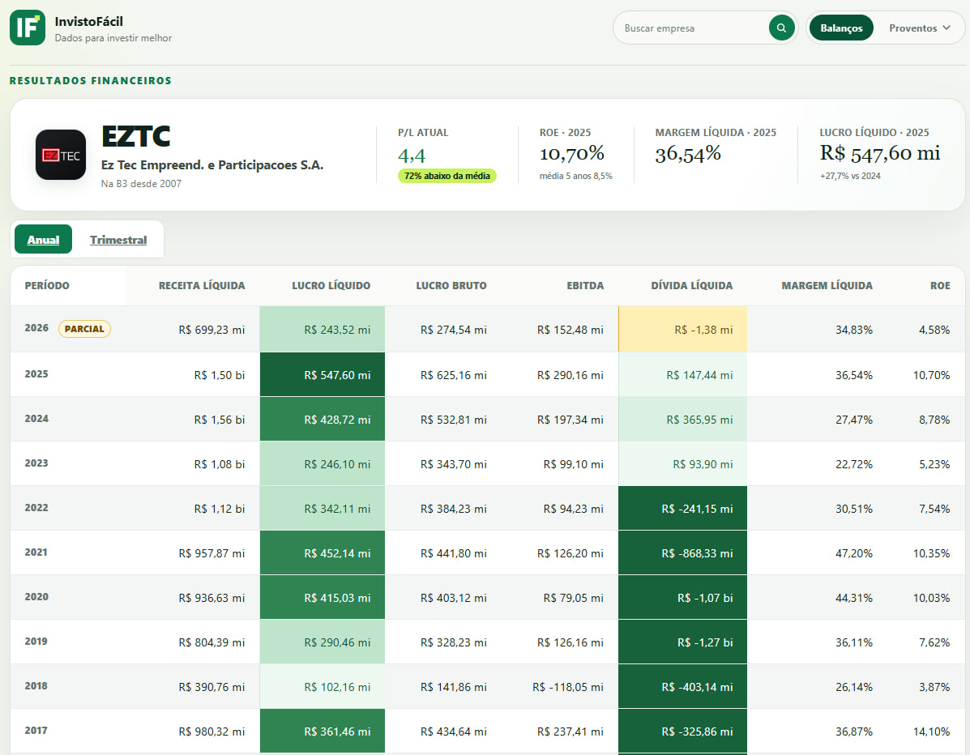Click the 2018 period row label

(x=36, y=686)
